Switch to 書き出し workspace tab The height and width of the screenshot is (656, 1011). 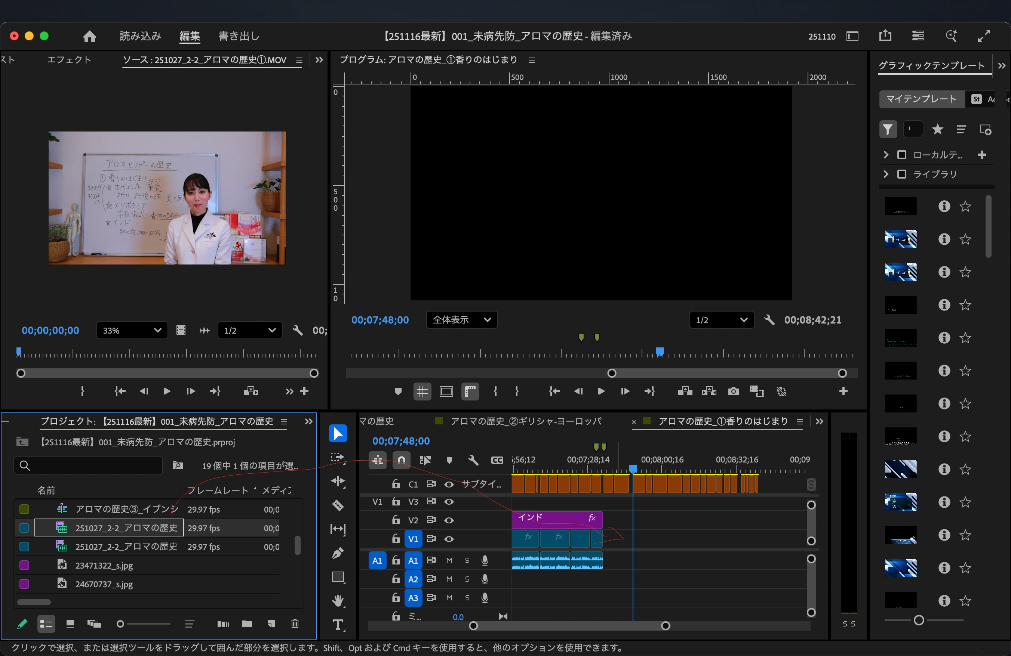(239, 36)
